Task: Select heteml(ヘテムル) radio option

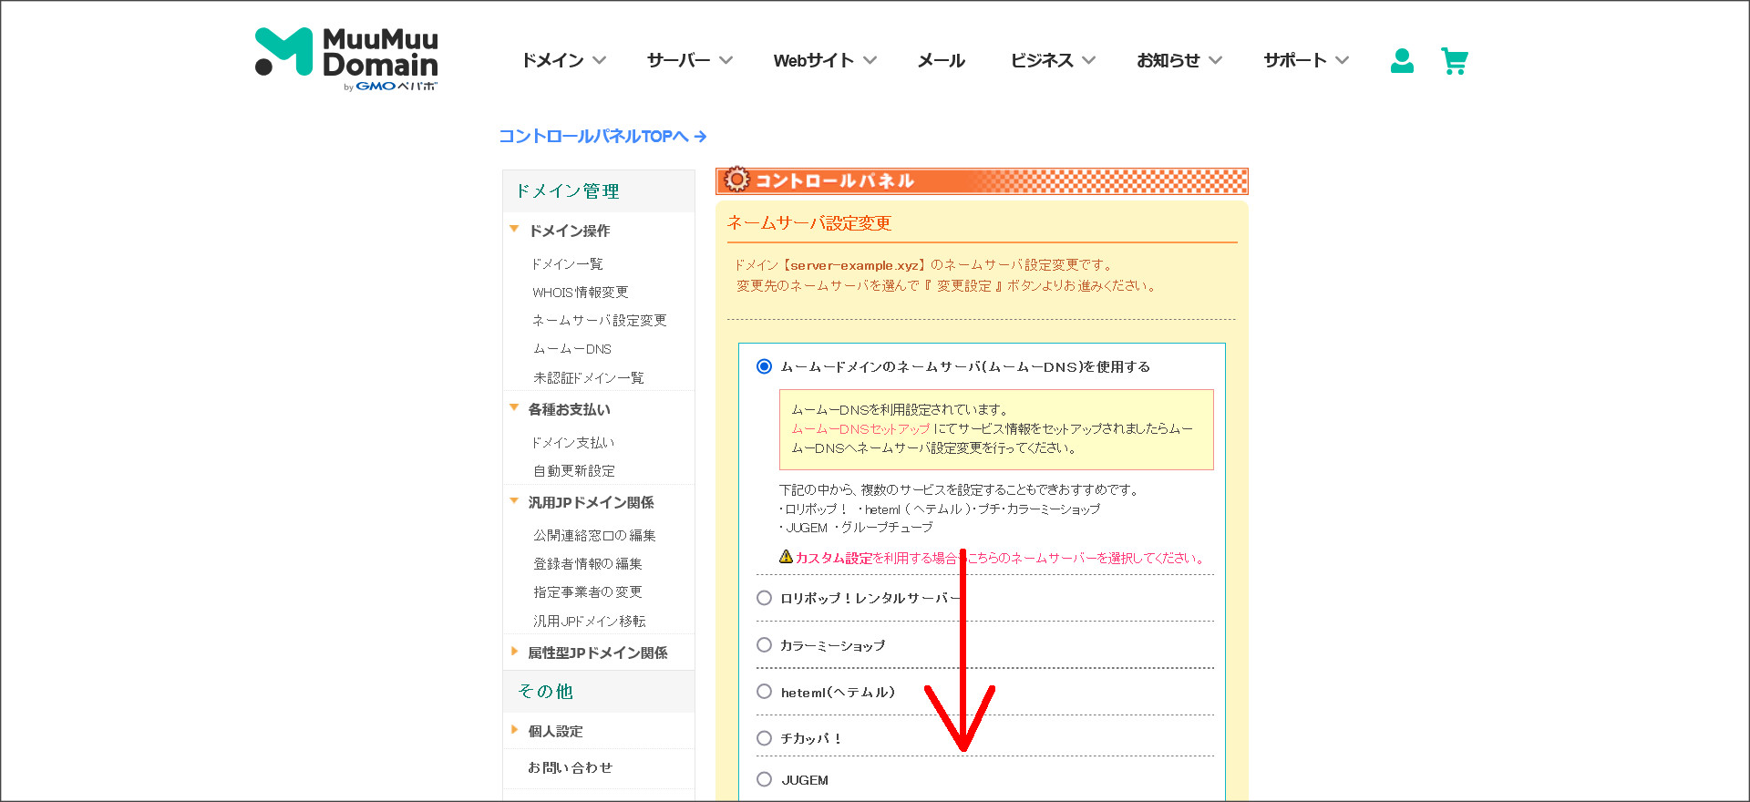Action: (764, 692)
